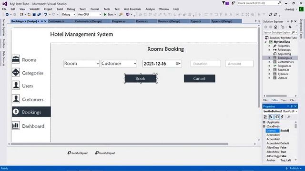The height and width of the screenshot is (171, 305).
Task: Click the Categories diamond icon in sidebar
Action: (x=16, y=73)
